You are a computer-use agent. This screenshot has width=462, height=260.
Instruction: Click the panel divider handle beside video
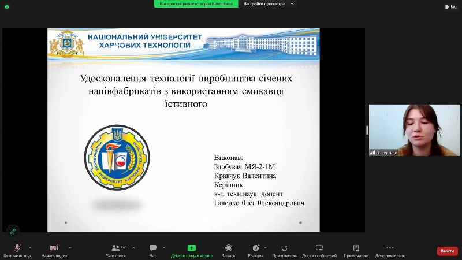point(367,130)
